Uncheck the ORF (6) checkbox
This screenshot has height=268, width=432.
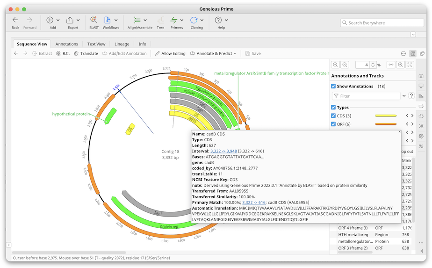pyautogui.click(x=333, y=124)
